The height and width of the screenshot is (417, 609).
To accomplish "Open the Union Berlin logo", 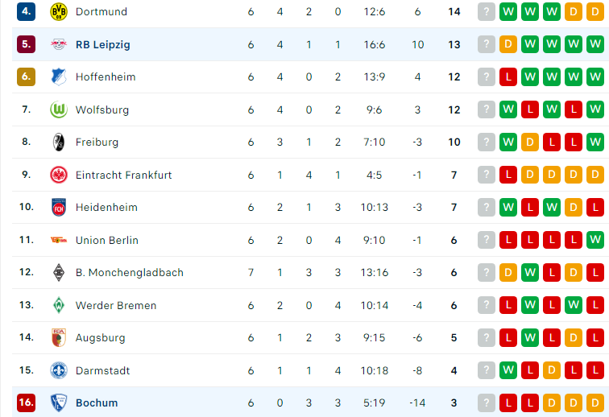I will (x=59, y=240).
